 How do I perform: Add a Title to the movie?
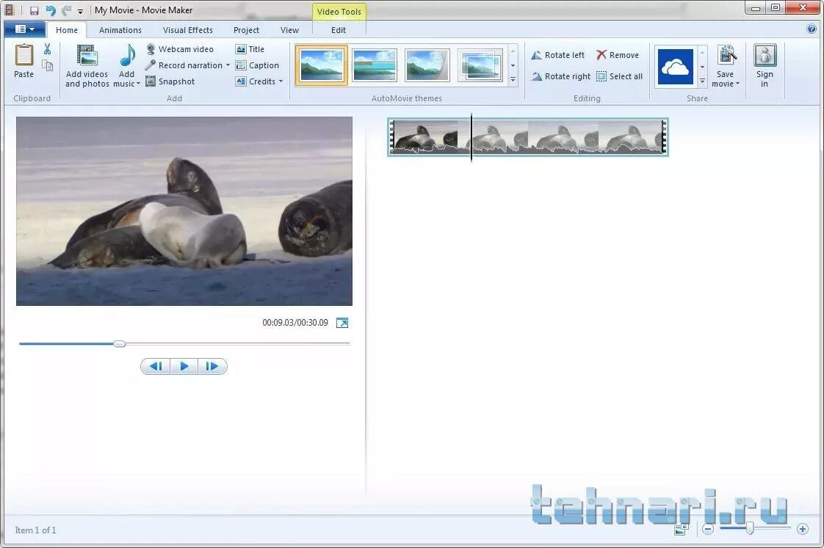click(255, 48)
